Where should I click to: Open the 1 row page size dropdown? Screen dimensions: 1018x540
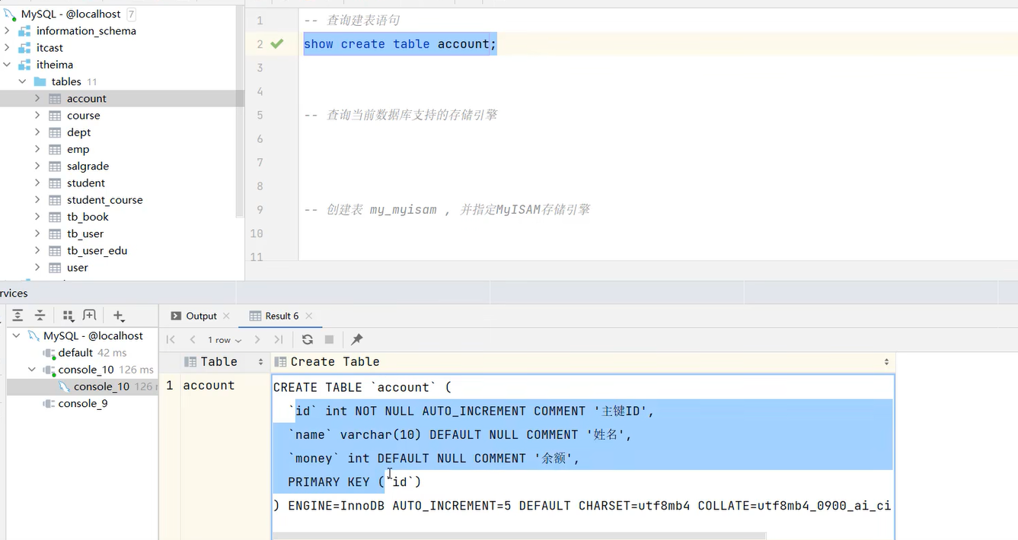coord(222,339)
